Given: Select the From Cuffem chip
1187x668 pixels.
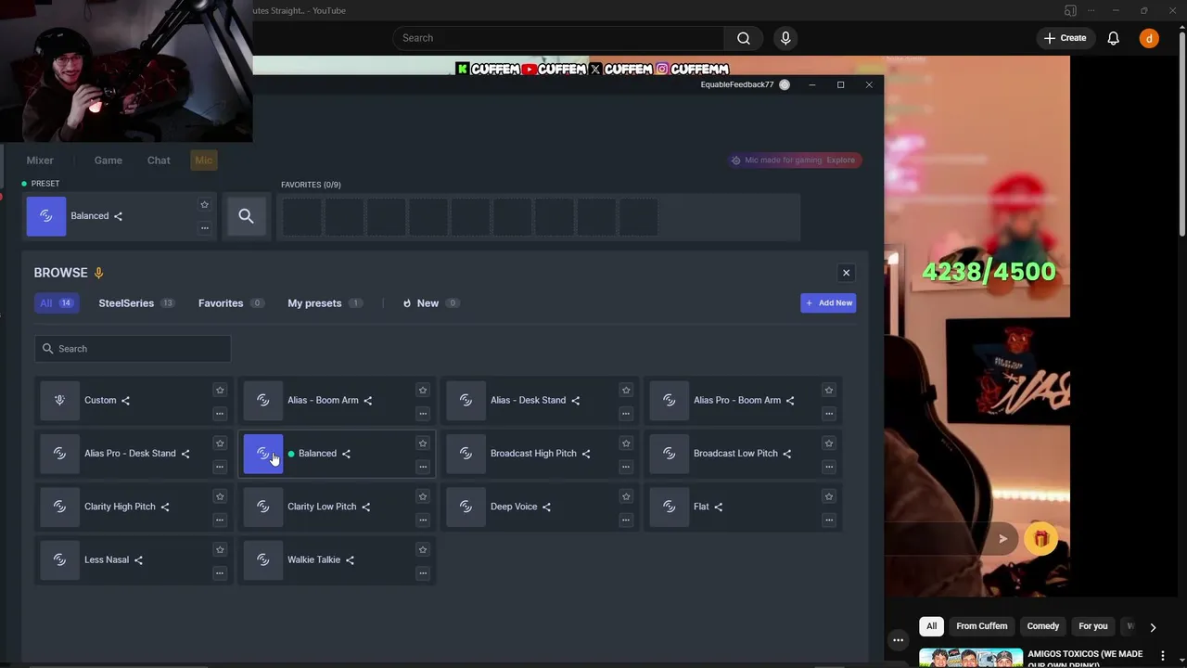Looking at the screenshot, I should pos(981,626).
